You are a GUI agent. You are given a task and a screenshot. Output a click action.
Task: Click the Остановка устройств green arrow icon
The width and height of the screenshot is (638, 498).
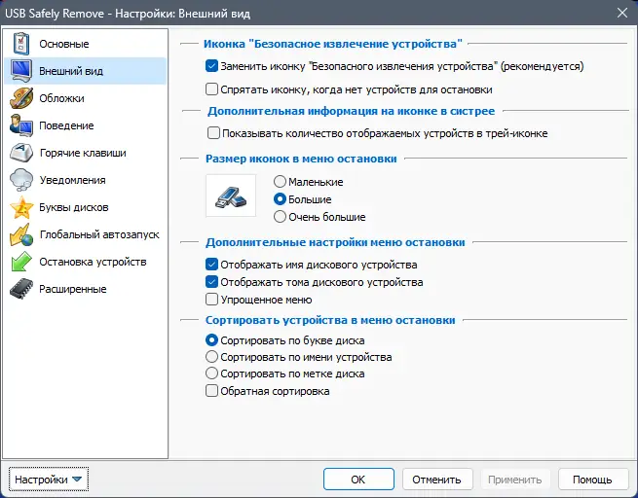pos(21,262)
